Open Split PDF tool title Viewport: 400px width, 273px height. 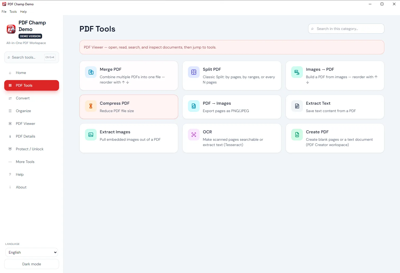212,69
